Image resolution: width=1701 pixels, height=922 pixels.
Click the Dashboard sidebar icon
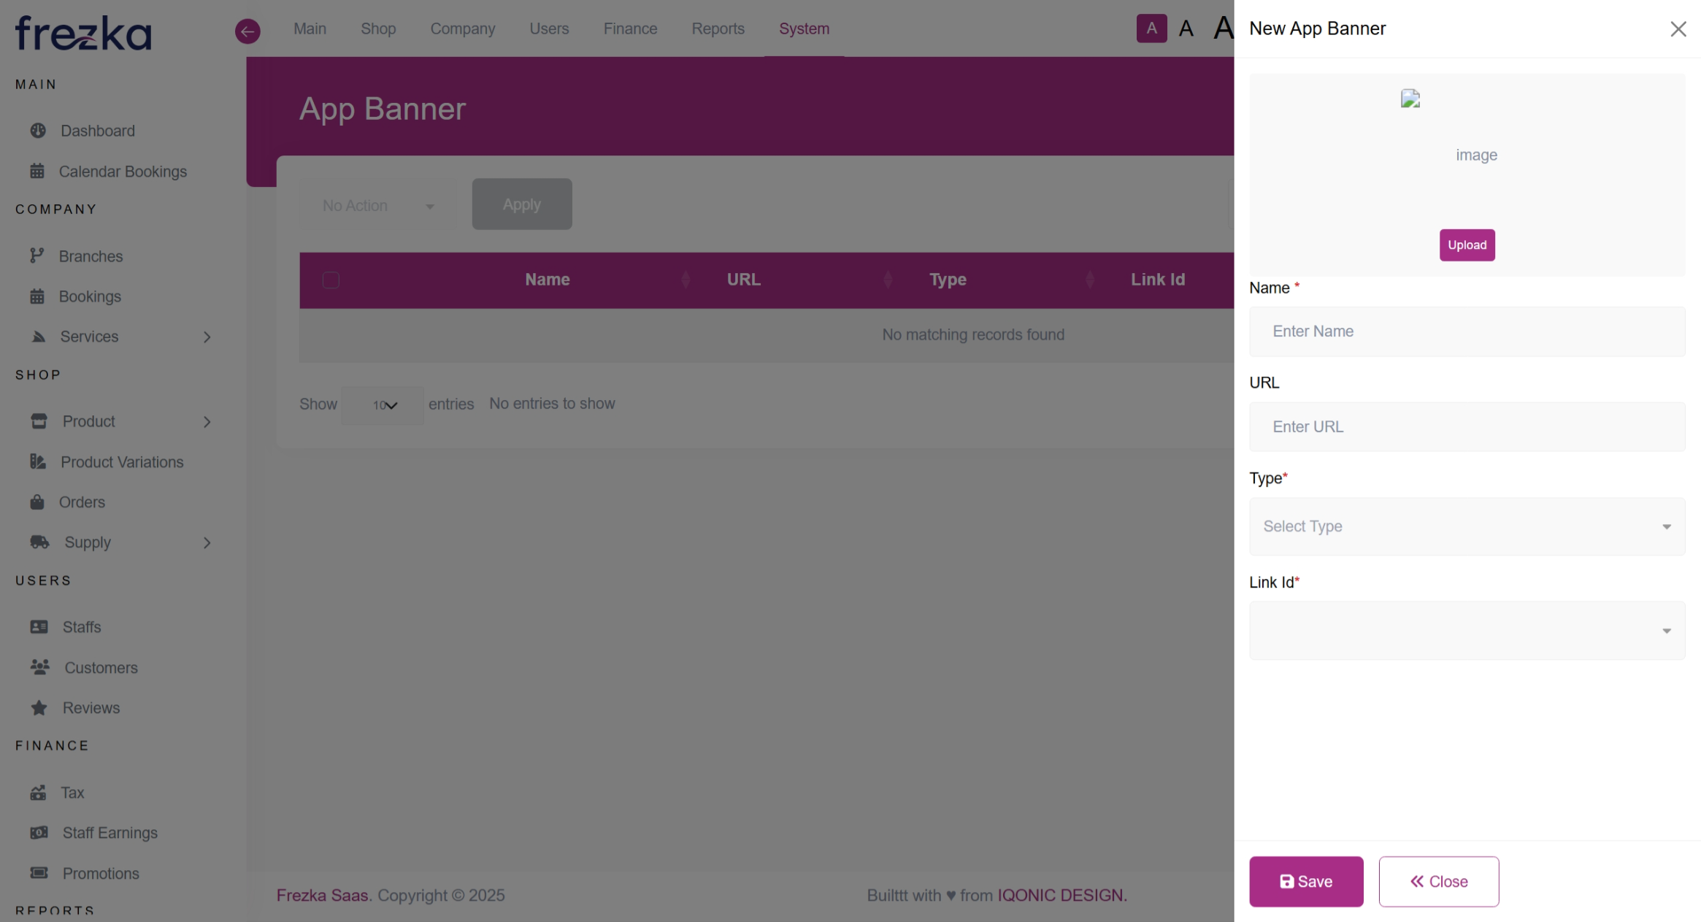coord(38,131)
